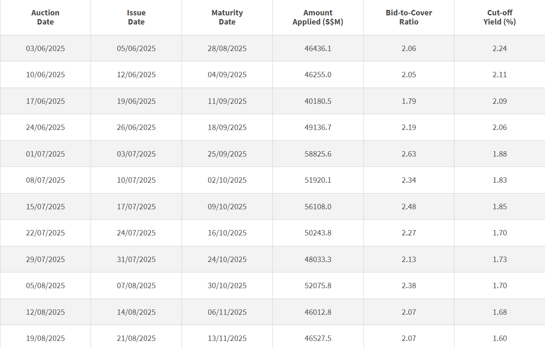Select maturity date 16/10/2025 cell

(x=227, y=233)
